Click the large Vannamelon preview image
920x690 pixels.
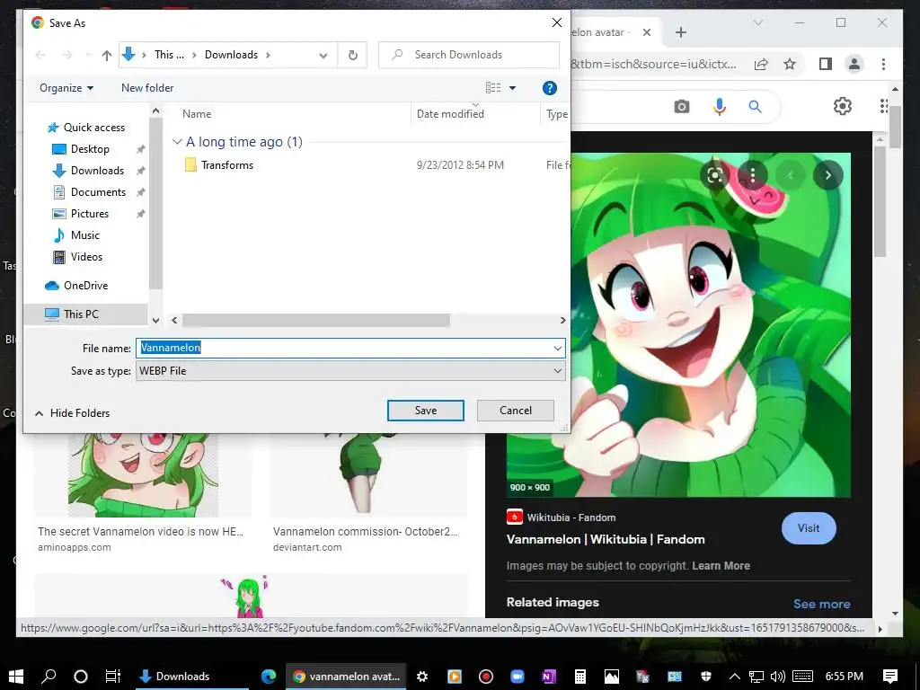click(678, 325)
